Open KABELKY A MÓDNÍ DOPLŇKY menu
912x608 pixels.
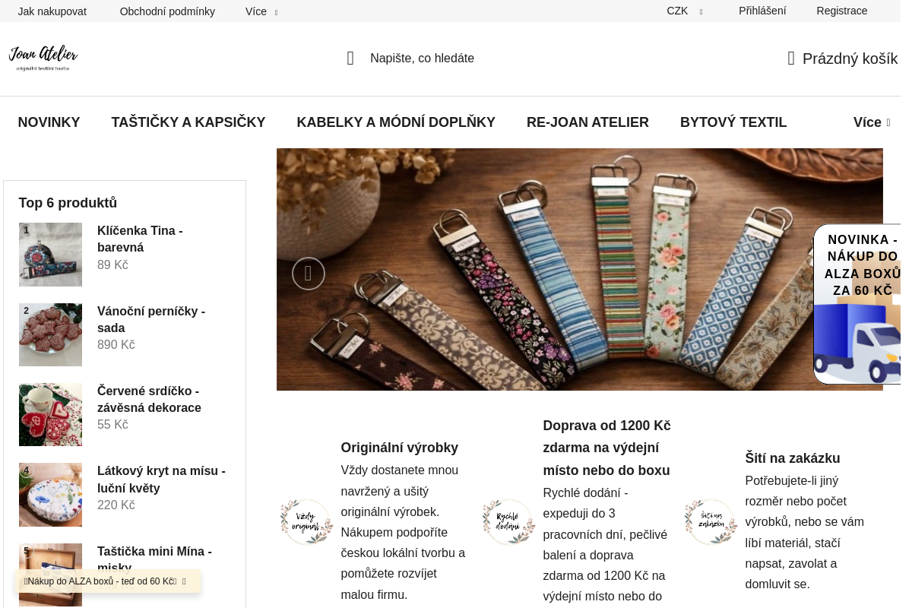[396, 122]
